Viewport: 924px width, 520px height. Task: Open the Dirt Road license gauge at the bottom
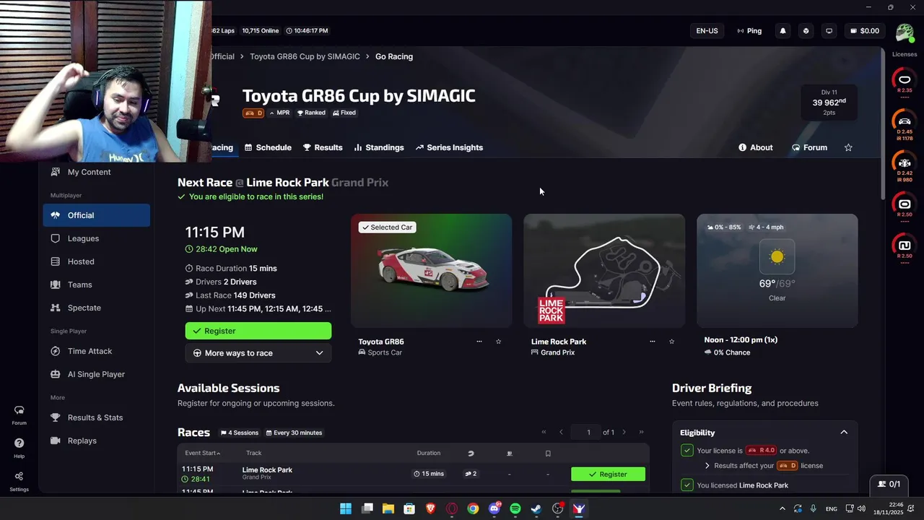[x=905, y=246]
